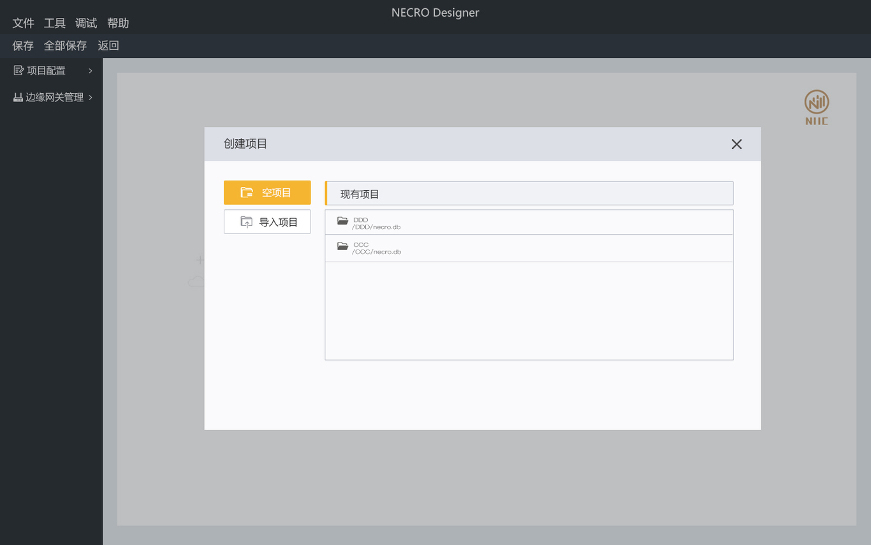Screen dimensions: 871x545
Task: Select the 现有项目 header tab
Action: click(529, 193)
